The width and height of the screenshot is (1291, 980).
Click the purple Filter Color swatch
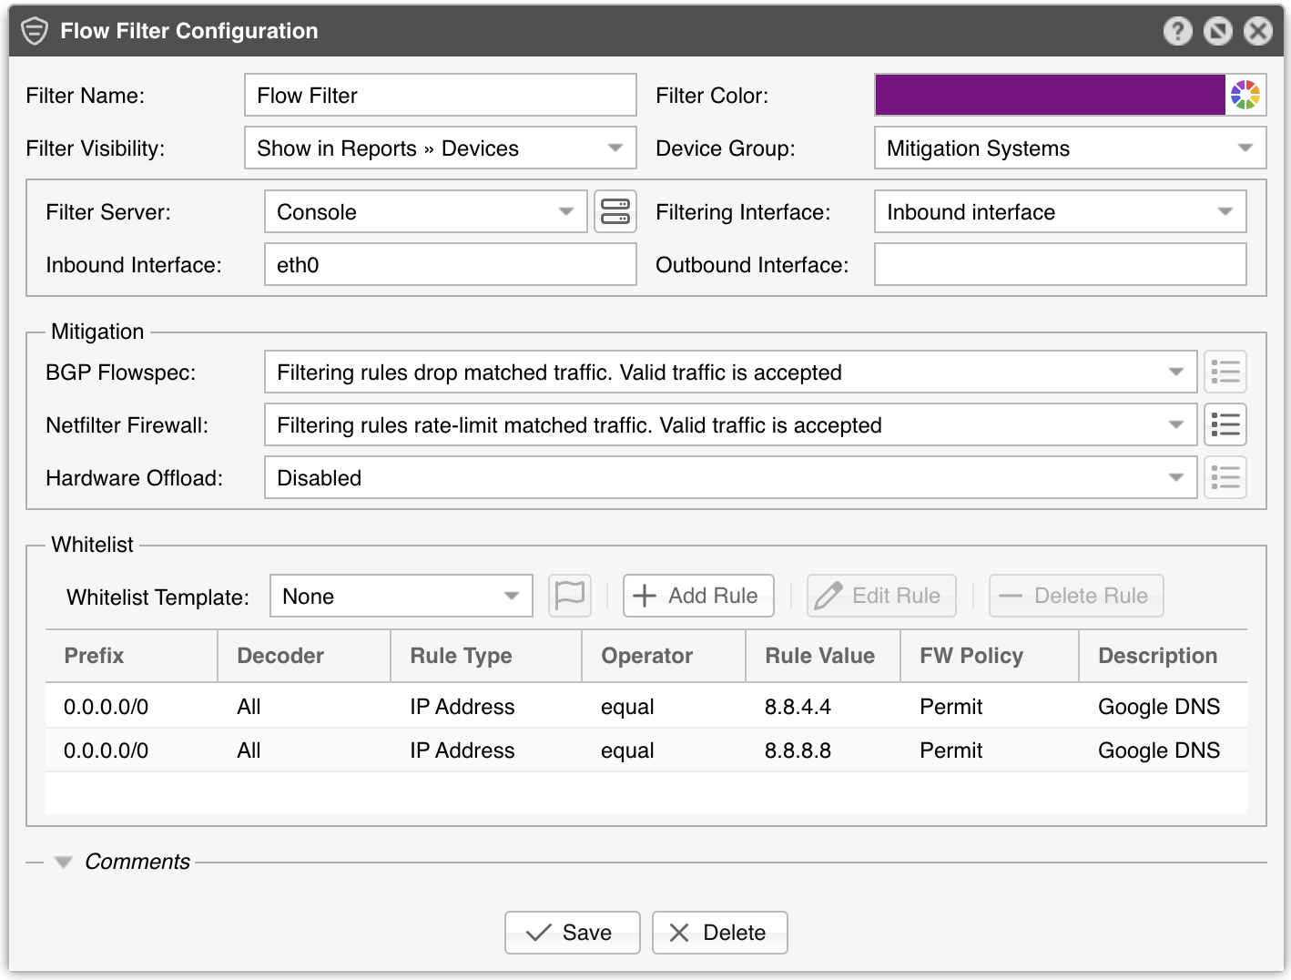click(x=1050, y=95)
